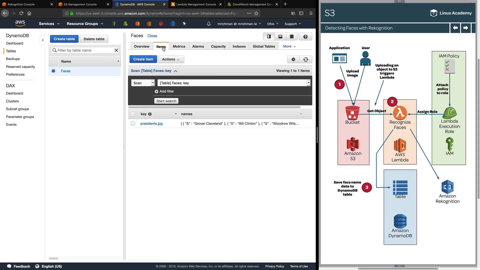Select the Faces table radio button
Screen dimensions: 480x270
pos(53,71)
